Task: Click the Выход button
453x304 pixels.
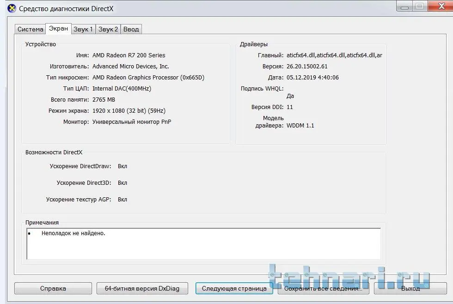Action: click(x=410, y=288)
